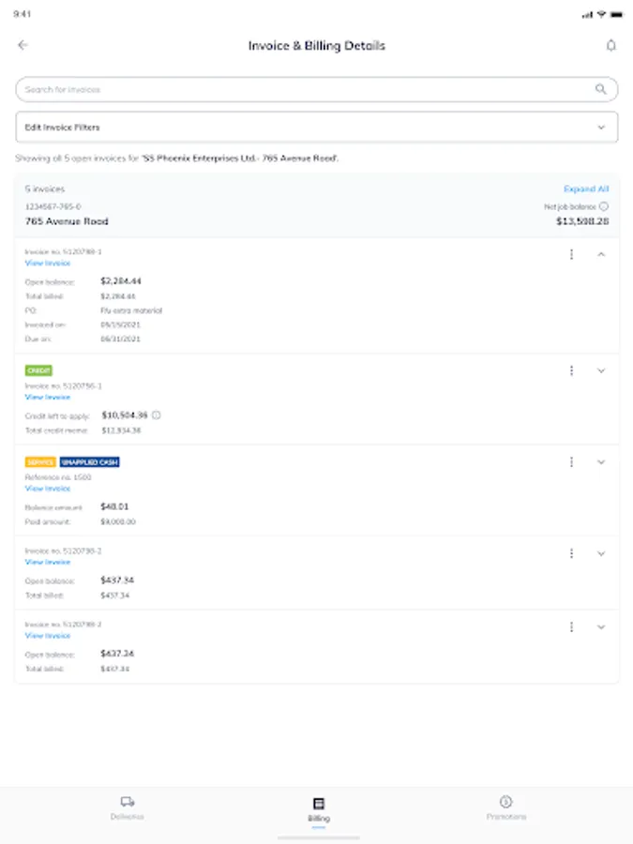Click View Invoice for reference no. 1500
The height and width of the screenshot is (844, 633).
(47, 489)
